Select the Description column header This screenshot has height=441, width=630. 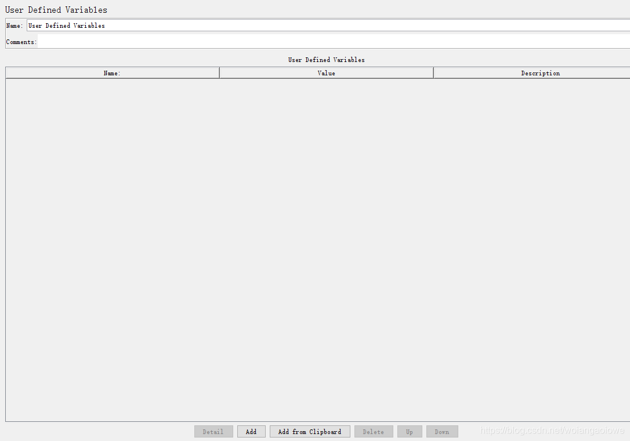(540, 72)
